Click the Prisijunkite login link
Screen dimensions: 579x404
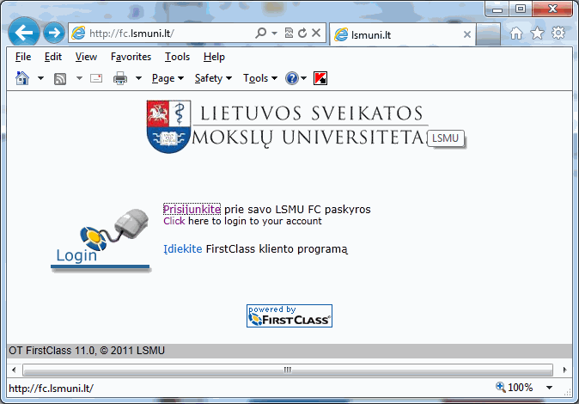point(192,209)
